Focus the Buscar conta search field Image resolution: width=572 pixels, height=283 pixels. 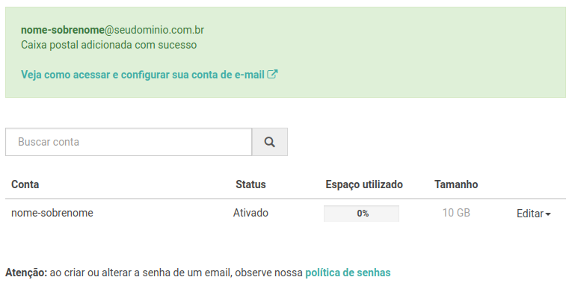tap(129, 142)
